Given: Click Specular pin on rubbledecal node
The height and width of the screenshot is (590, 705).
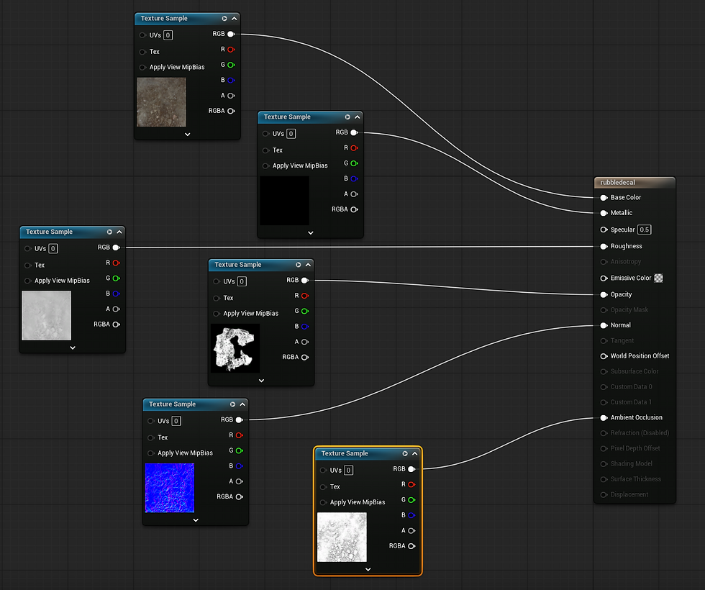Looking at the screenshot, I should pyautogui.click(x=604, y=230).
